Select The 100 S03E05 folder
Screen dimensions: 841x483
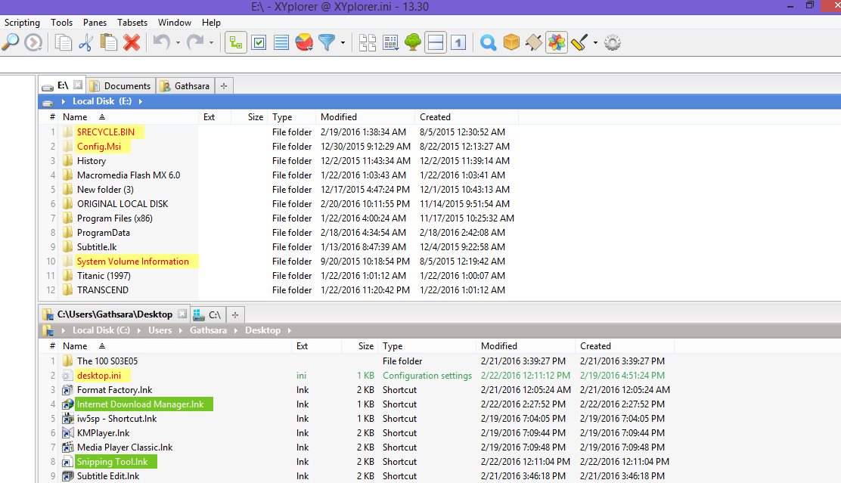pos(107,361)
